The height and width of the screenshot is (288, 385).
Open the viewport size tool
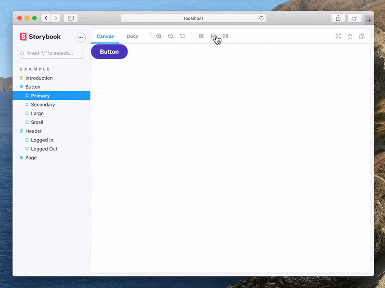201,36
